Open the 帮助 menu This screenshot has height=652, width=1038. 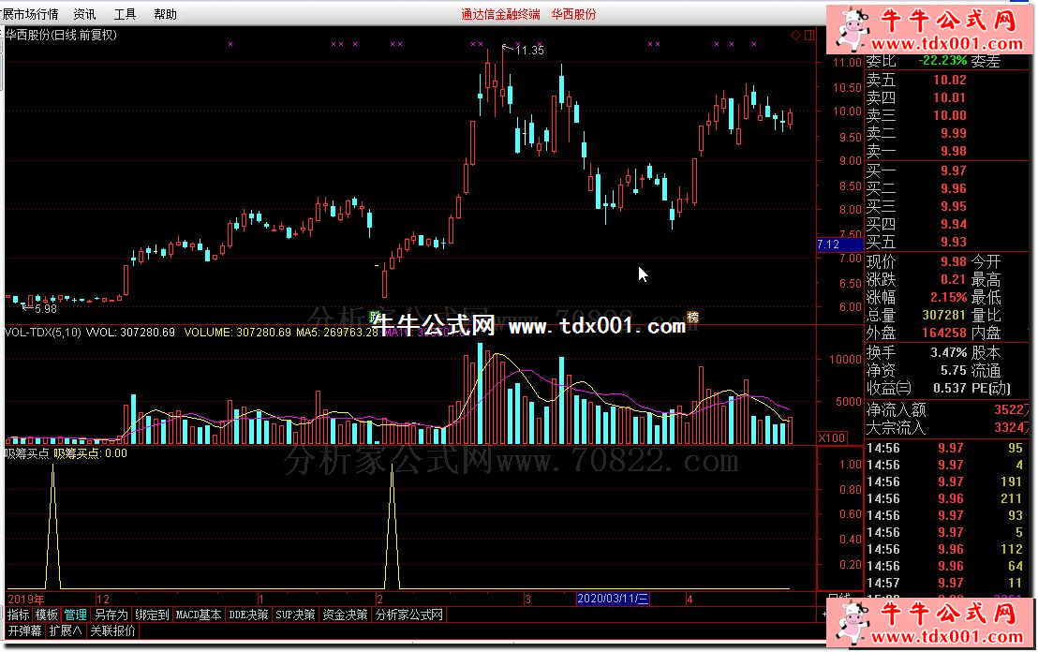166,14
